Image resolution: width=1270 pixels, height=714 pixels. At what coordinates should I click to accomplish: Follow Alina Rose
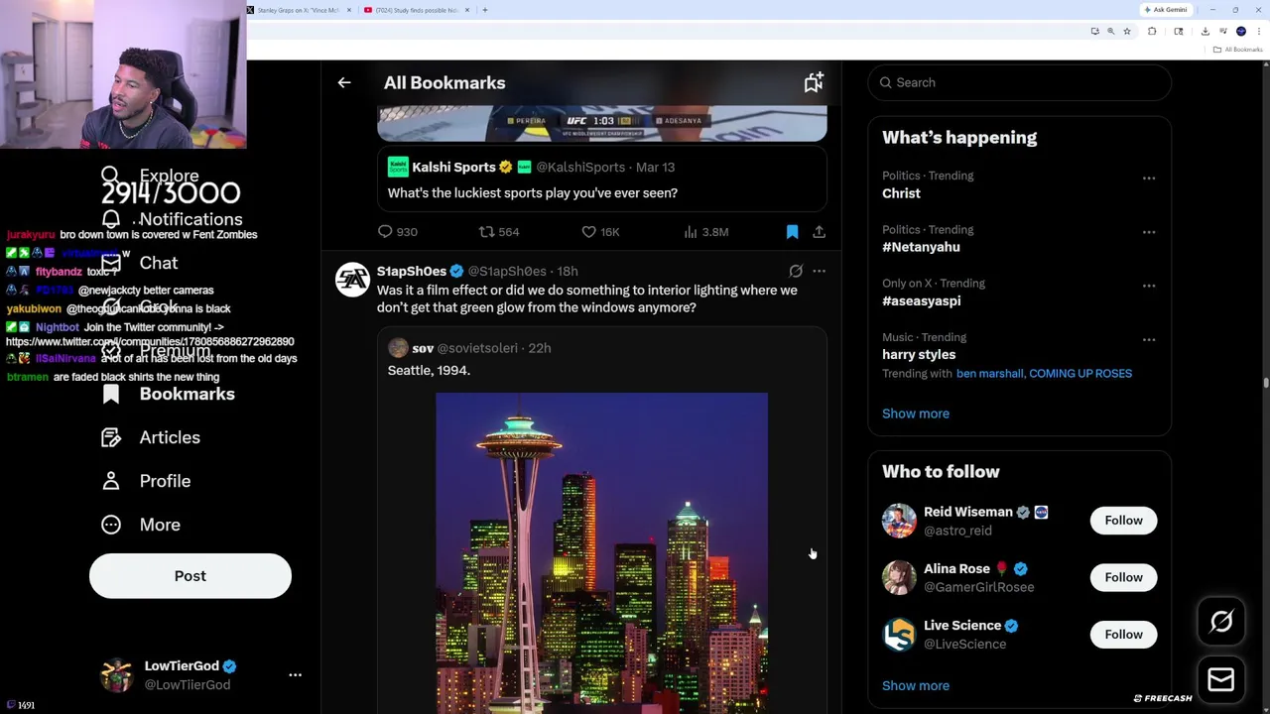pyautogui.click(x=1123, y=577)
